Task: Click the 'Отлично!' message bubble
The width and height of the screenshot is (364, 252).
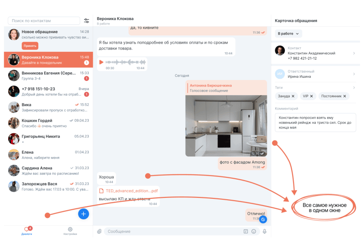Action: 256,215
